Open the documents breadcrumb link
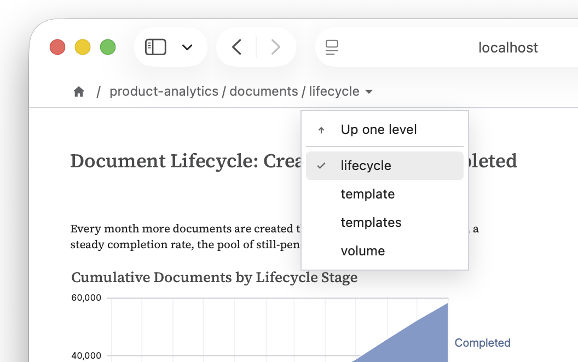578x362 pixels. coord(264,91)
